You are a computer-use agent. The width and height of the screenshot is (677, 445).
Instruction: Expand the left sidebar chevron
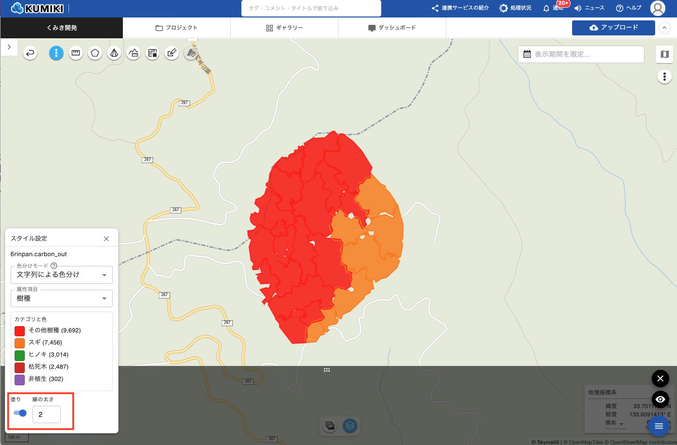(x=9, y=47)
